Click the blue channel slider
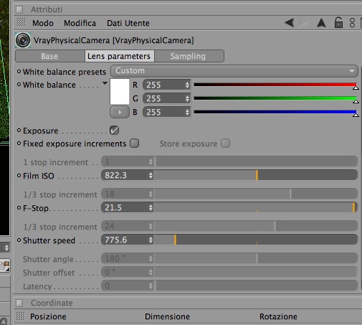This screenshot has height=325, width=362. click(x=275, y=112)
